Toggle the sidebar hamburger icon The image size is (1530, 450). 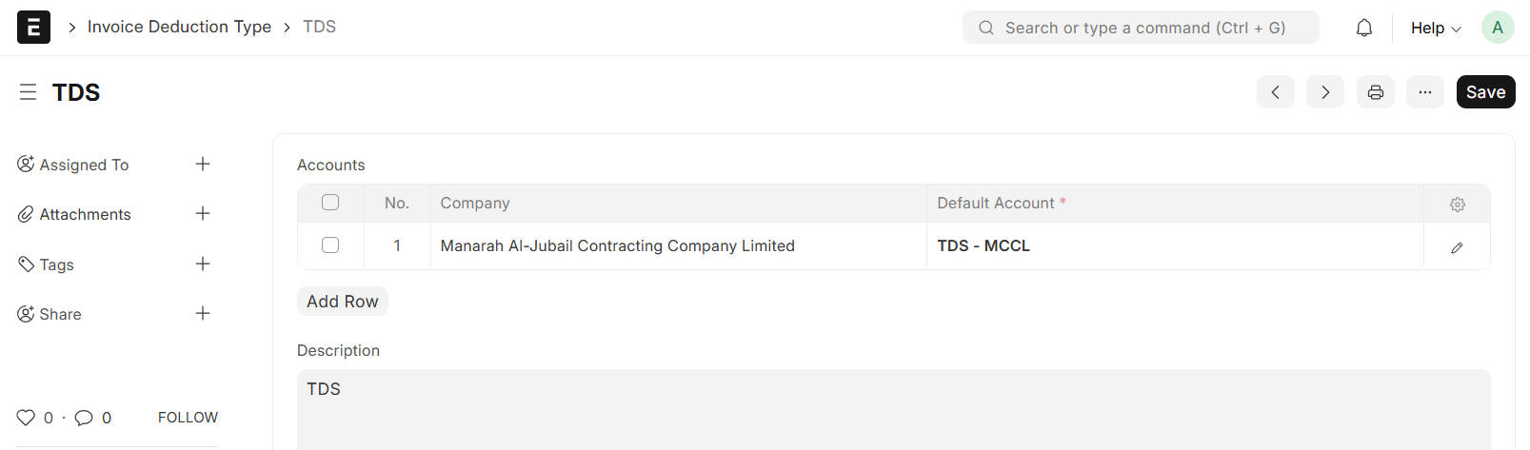tap(28, 92)
